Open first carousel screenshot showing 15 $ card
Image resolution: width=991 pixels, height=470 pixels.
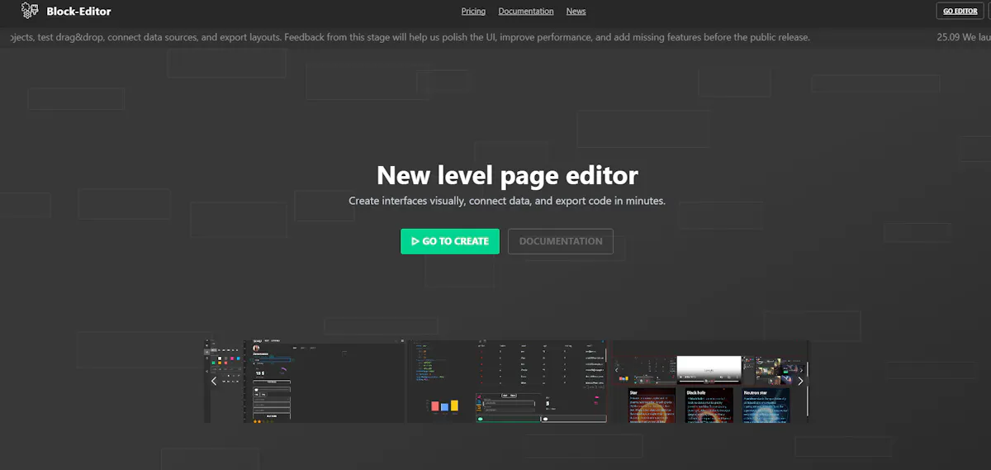(305, 382)
